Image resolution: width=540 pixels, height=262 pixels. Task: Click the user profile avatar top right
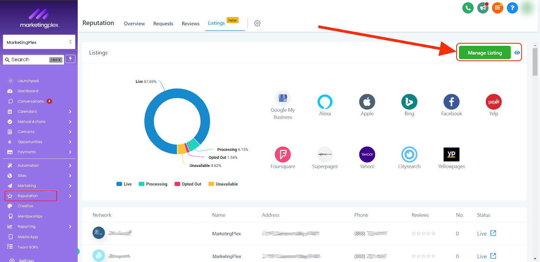click(527, 8)
